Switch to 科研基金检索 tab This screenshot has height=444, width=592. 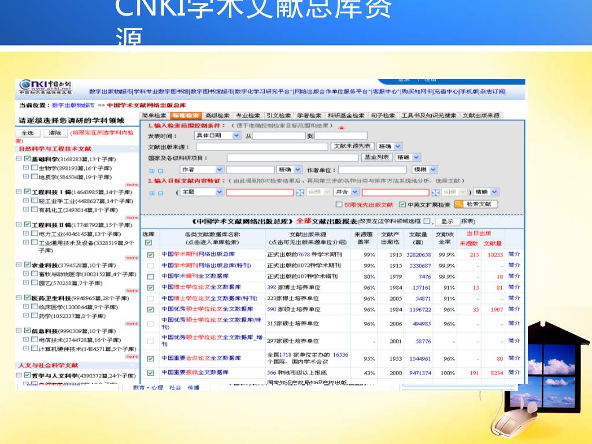(x=346, y=116)
